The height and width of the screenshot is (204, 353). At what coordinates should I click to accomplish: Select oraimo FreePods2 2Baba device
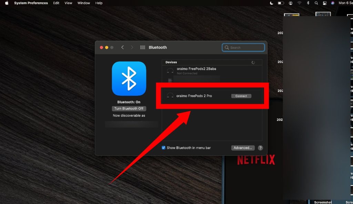[x=212, y=71]
